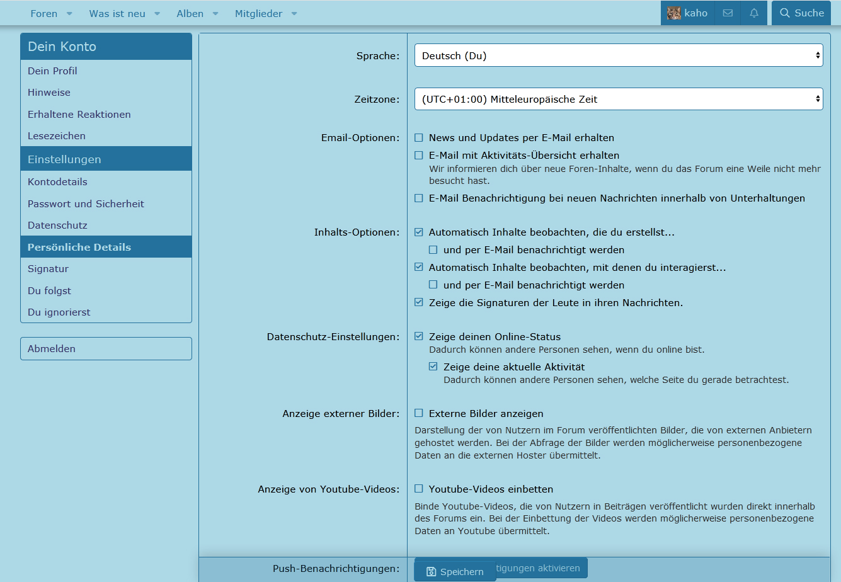The image size is (841, 582).
Task: Open the conversations envelope icon
Action: click(x=728, y=13)
